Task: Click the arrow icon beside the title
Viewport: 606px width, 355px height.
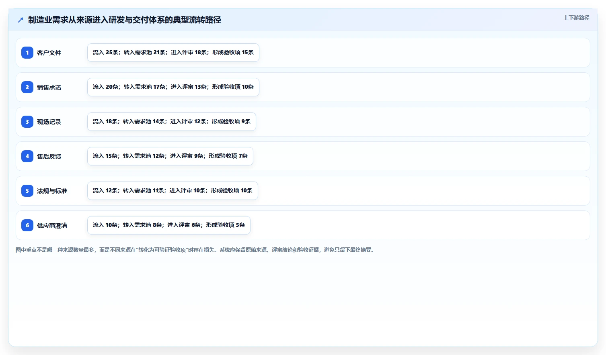Action: click(21, 20)
